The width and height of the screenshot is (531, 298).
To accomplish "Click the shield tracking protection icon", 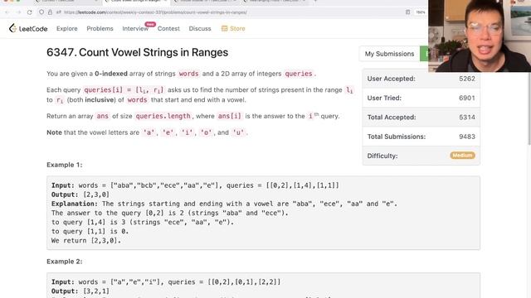I will coord(41,12).
